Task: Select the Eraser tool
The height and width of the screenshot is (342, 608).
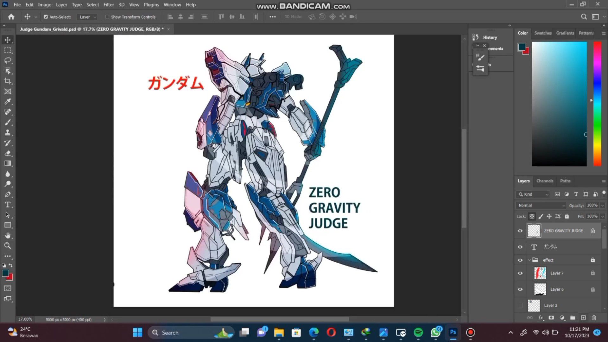Action: pos(8,153)
